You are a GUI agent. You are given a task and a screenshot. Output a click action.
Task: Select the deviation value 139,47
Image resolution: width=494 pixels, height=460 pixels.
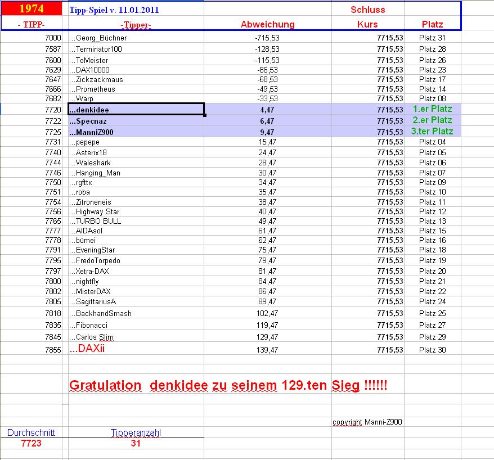[x=267, y=350]
